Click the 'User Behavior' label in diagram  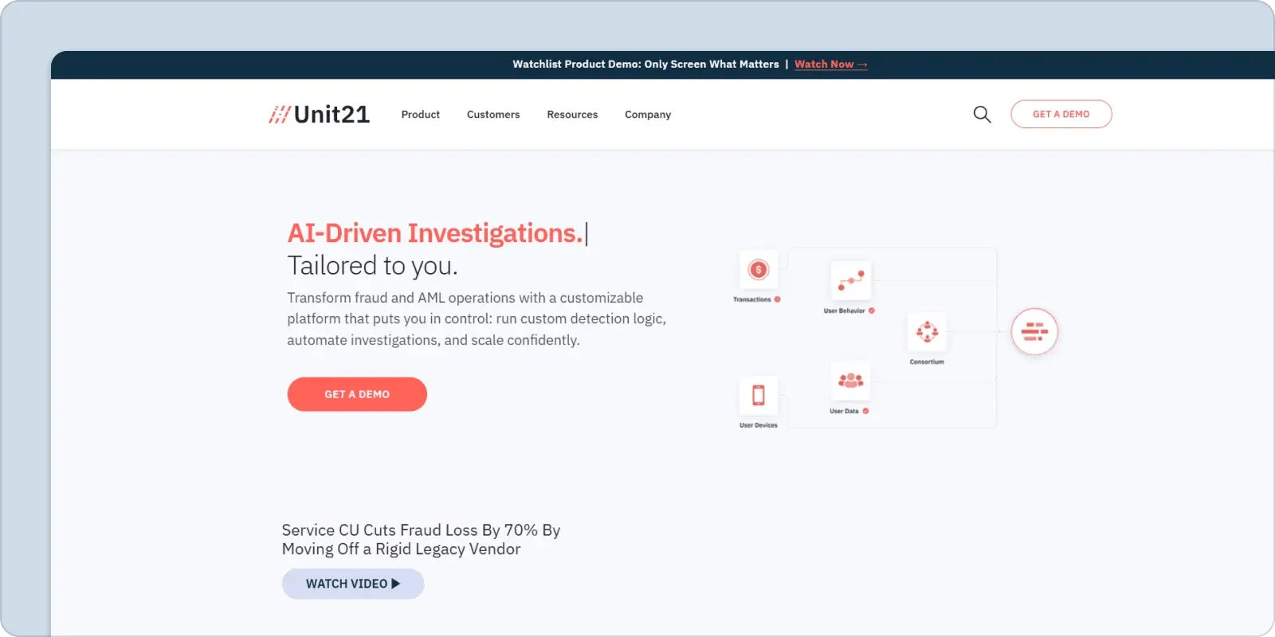coord(844,311)
